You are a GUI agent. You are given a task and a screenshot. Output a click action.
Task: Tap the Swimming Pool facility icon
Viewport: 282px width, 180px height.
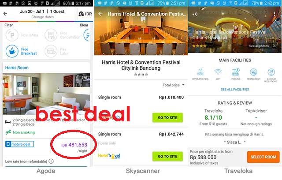click(x=200, y=74)
